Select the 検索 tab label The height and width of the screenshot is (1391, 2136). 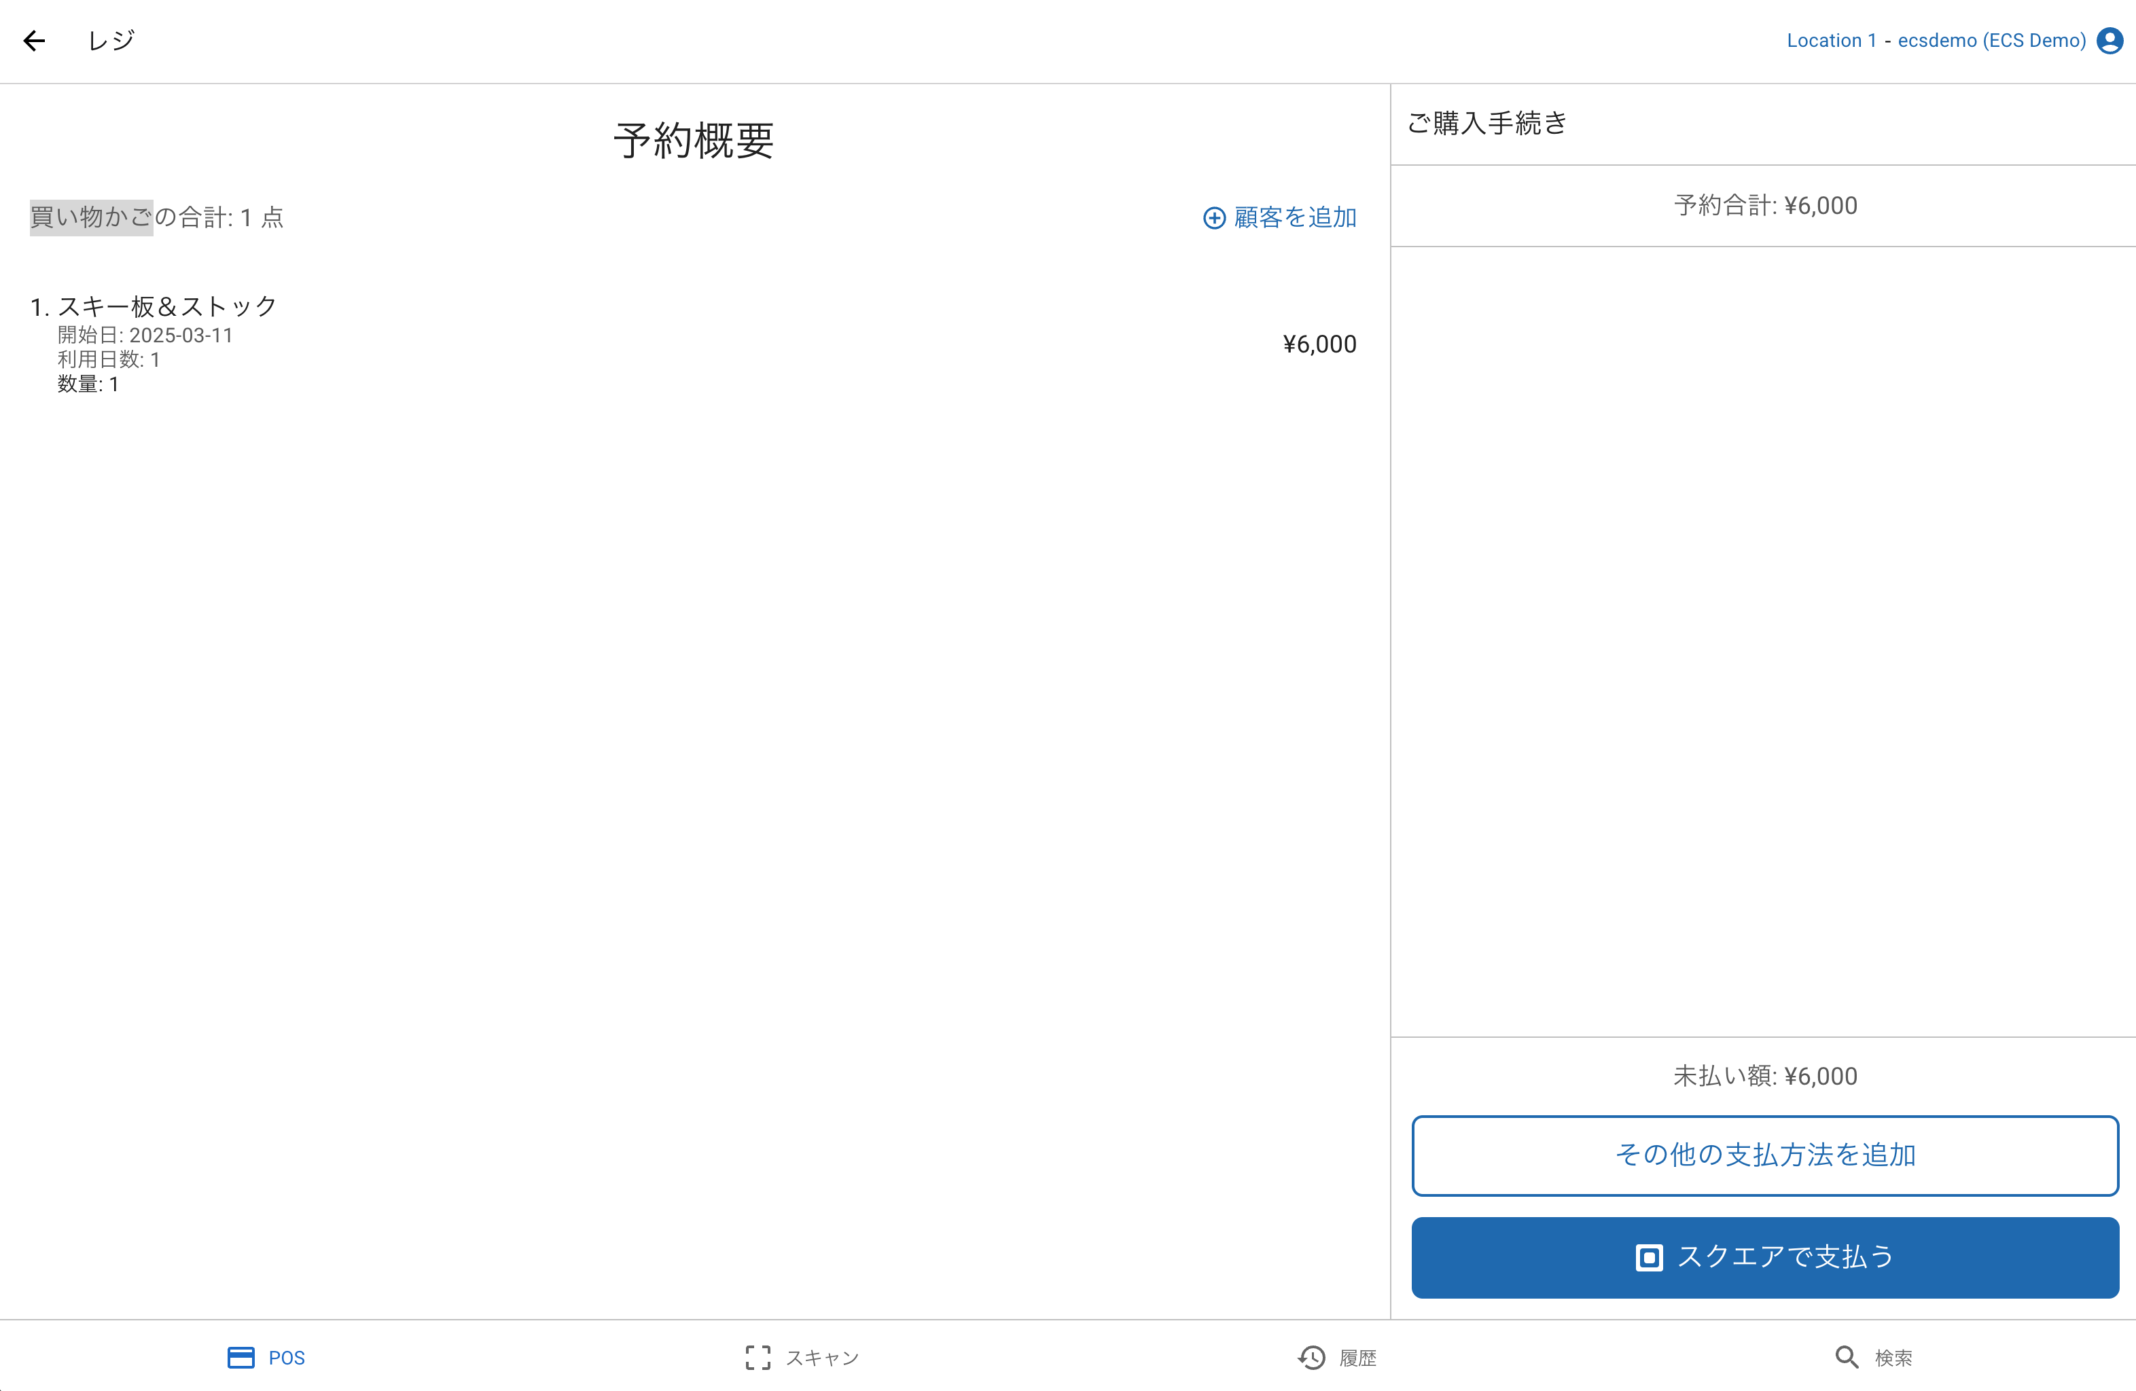tap(1893, 1358)
